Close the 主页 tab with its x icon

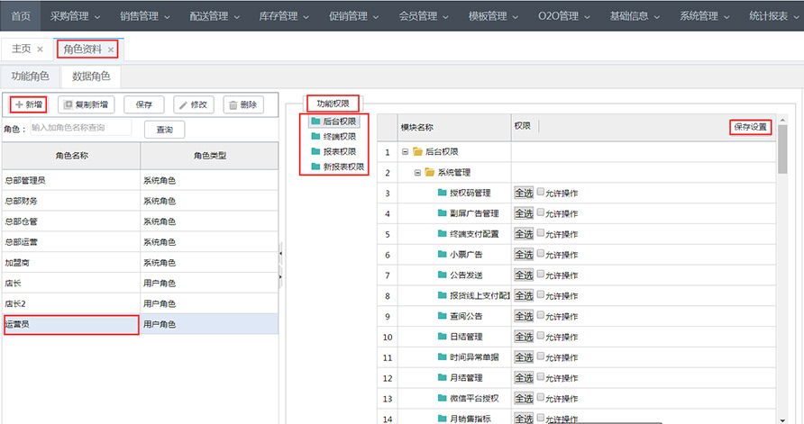40,50
